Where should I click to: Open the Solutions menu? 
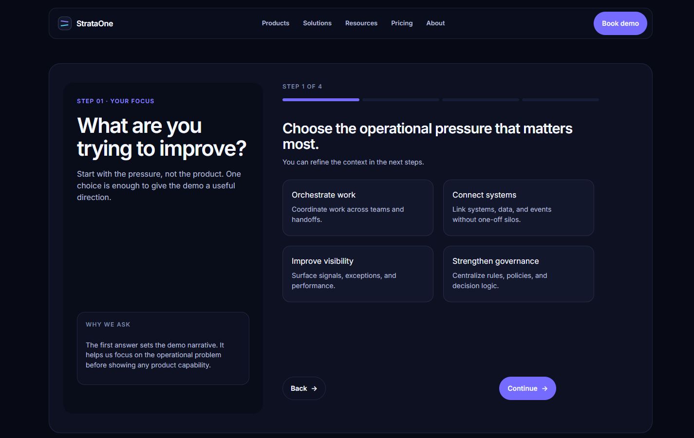click(x=317, y=23)
